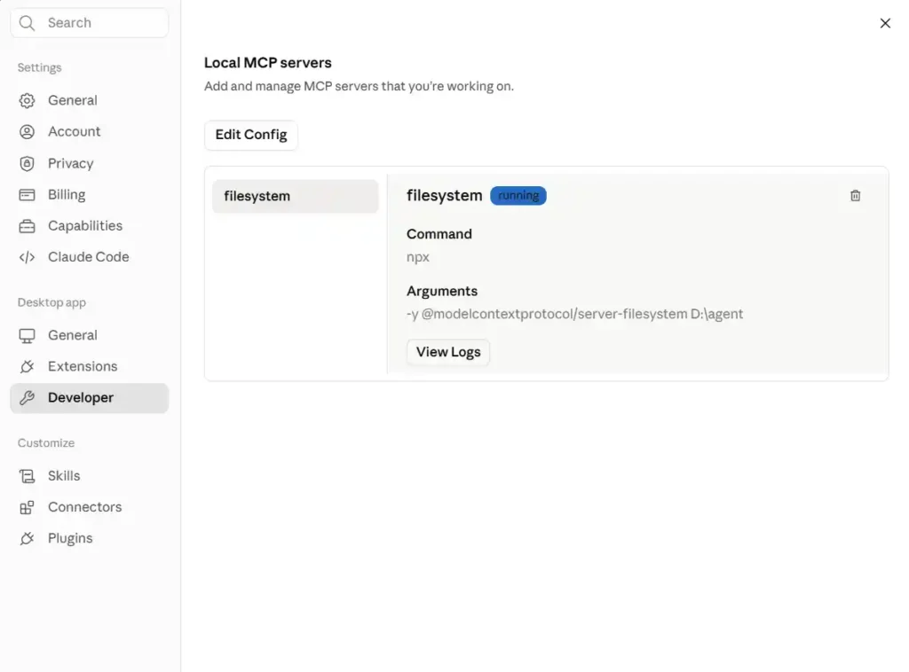
Task: Click the plug icon beside Extensions
Action: (x=27, y=367)
